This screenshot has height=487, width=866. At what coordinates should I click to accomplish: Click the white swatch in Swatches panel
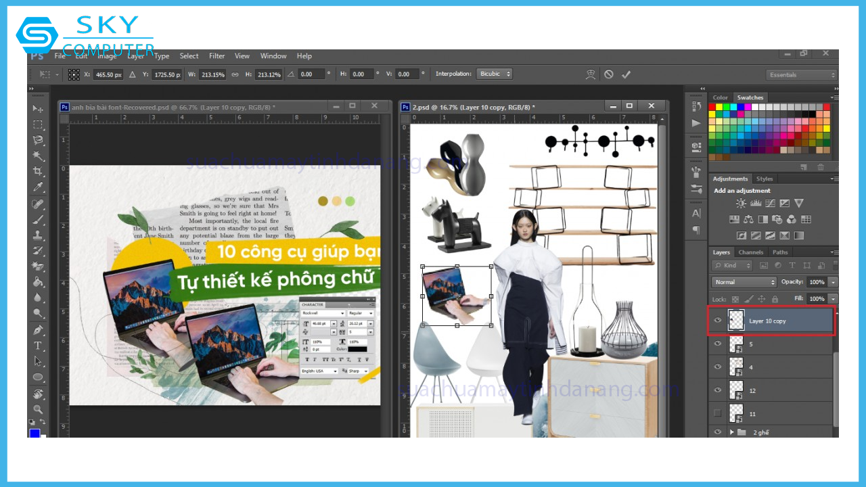pyautogui.click(x=756, y=107)
